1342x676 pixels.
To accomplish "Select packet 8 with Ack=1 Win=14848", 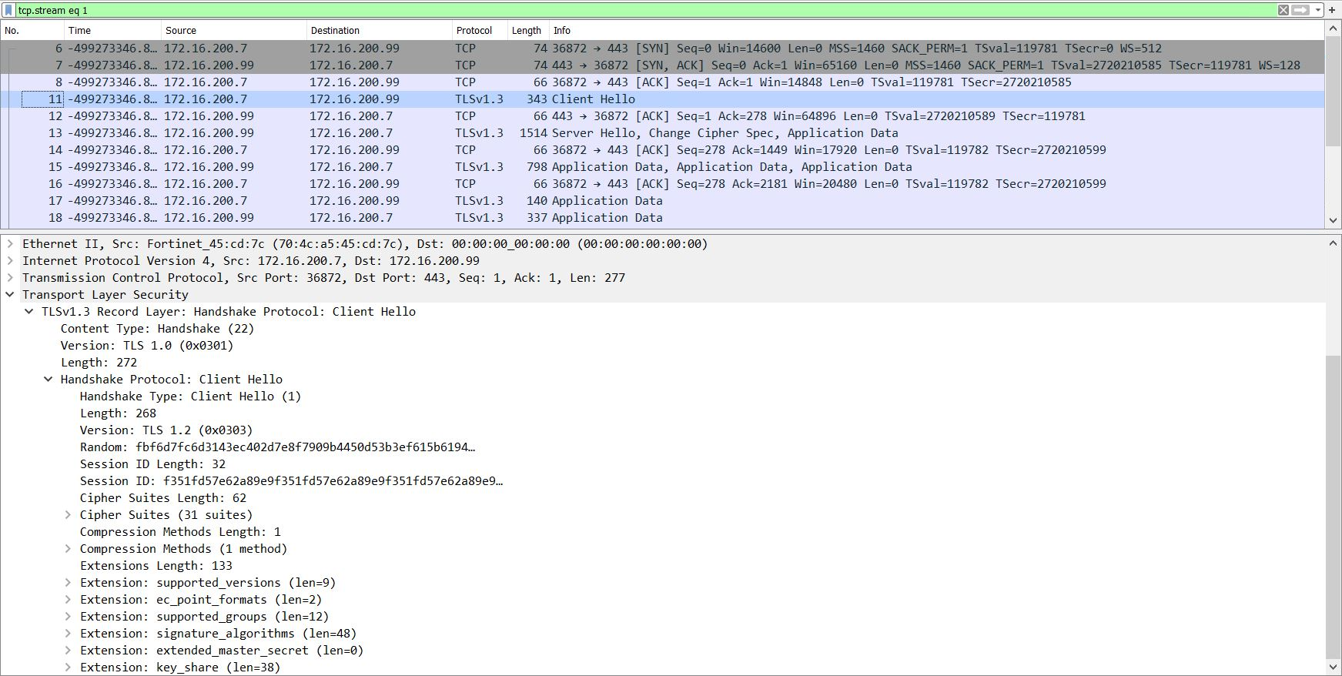I will 662,82.
